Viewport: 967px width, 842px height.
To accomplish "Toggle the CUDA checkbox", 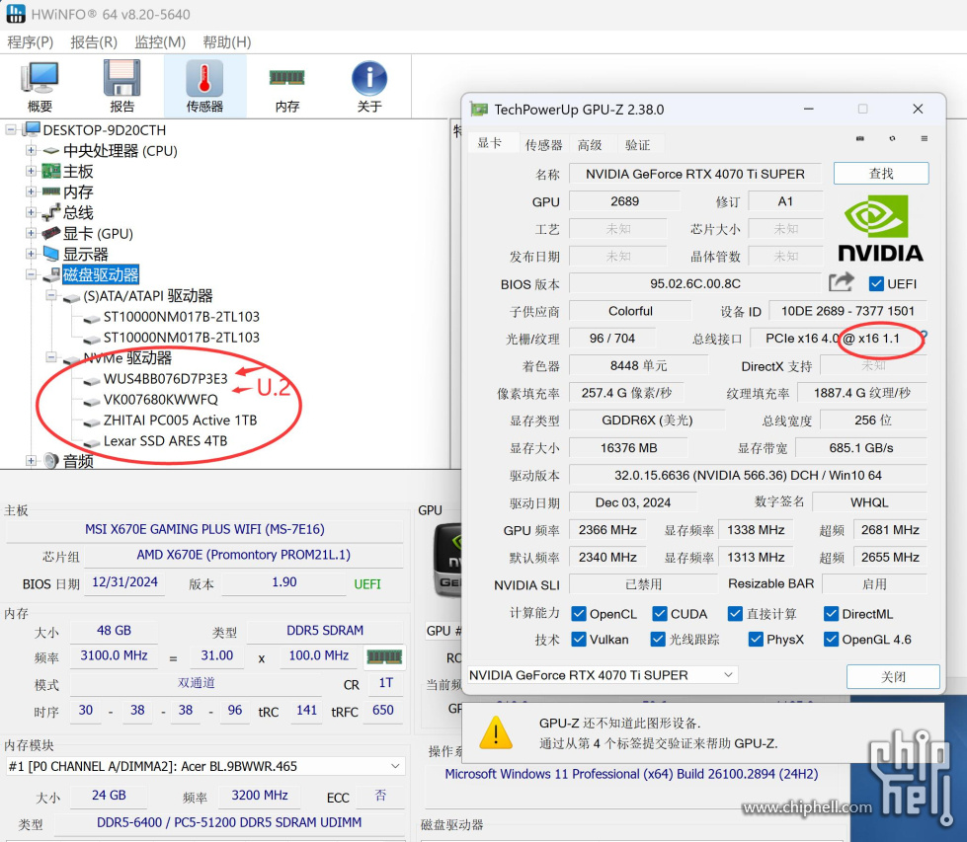I will (659, 613).
